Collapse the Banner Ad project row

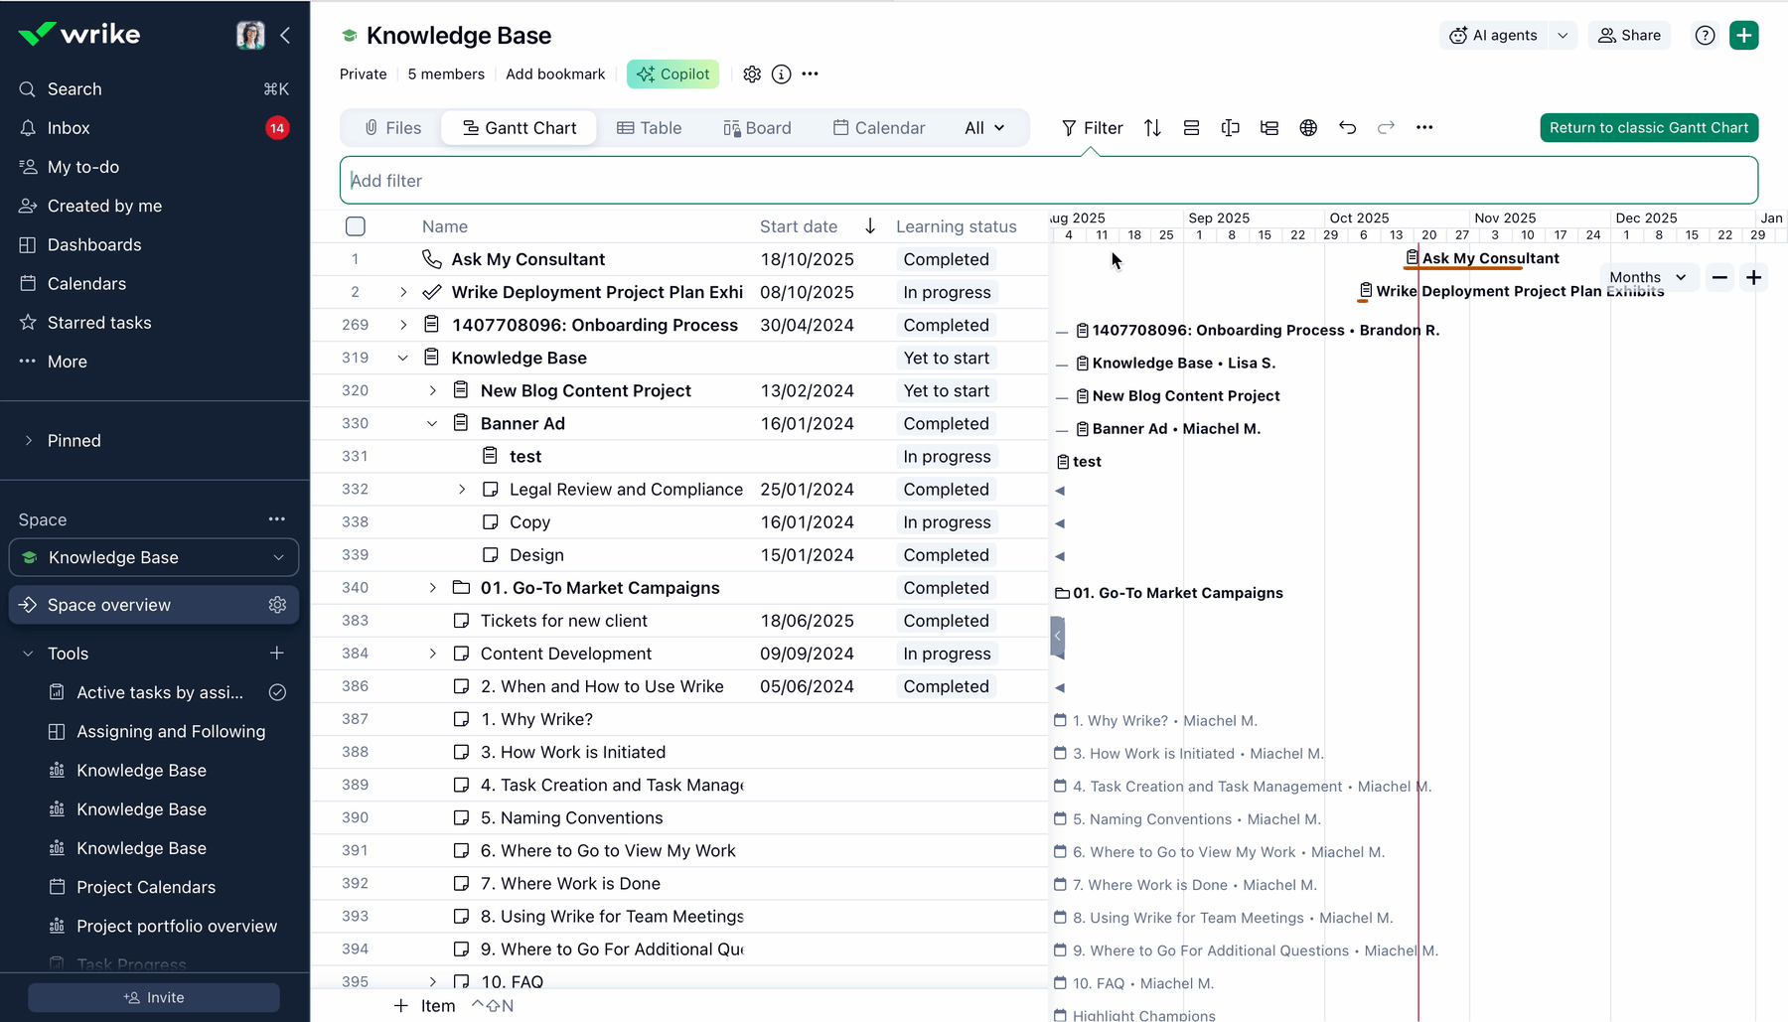(x=432, y=424)
